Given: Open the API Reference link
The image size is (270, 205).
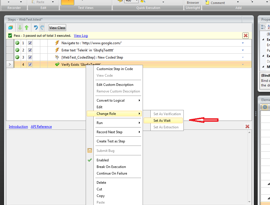Looking at the screenshot, I should [x=41, y=127].
